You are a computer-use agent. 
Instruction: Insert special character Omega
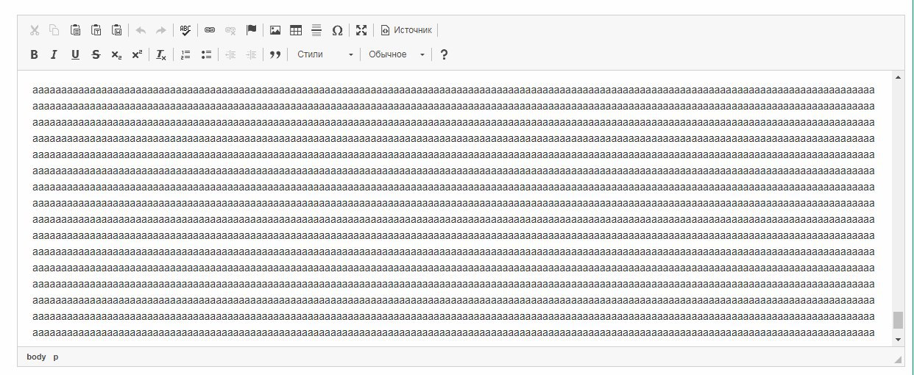[337, 30]
